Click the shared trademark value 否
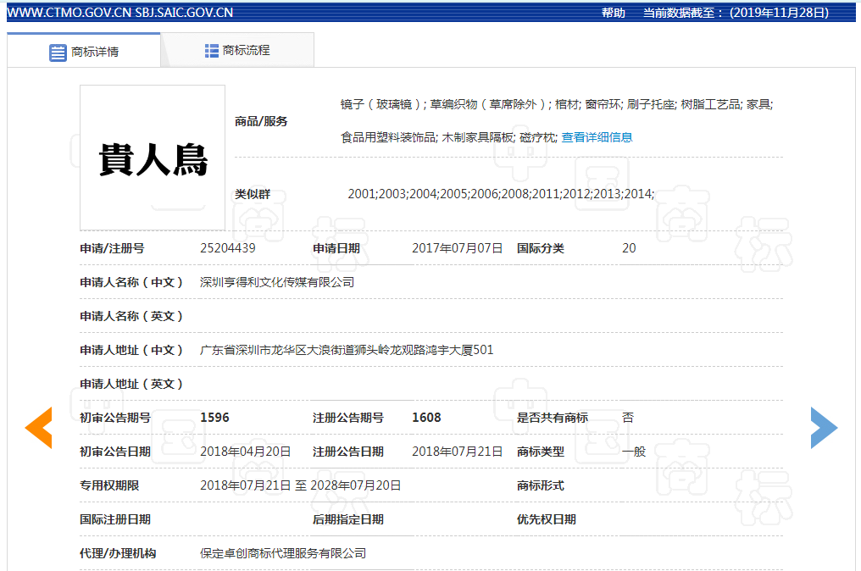The height and width of the screenshot is (571, 861). 628,418
